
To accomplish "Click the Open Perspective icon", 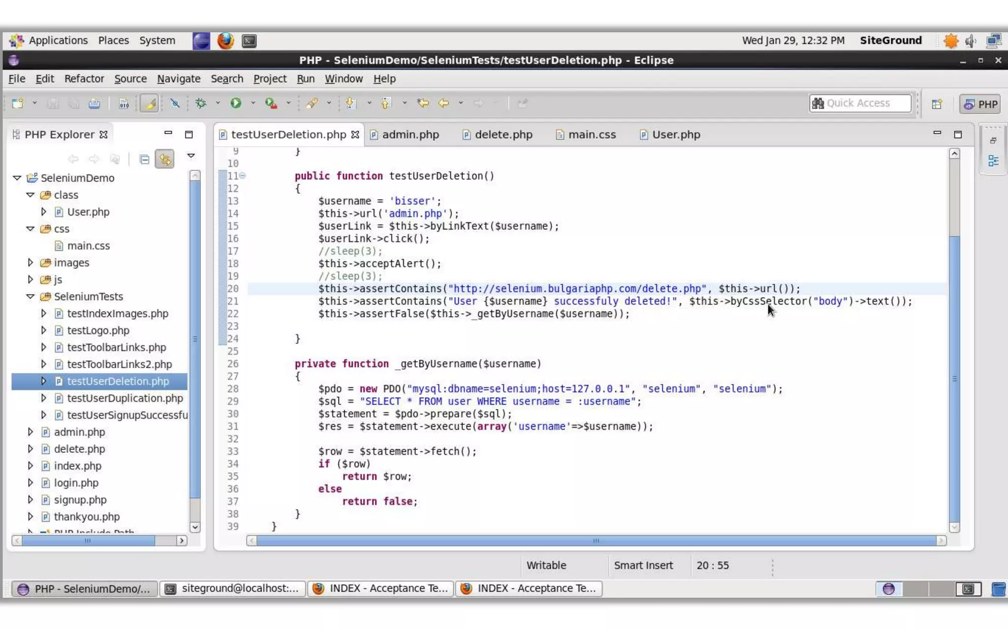I will coord(937,104).
